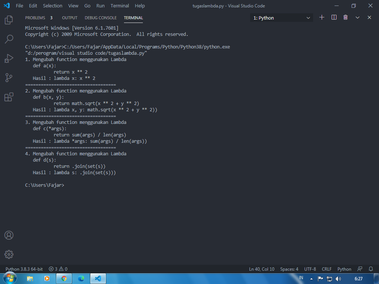
Task: Click the line '3. Mengubah function menggunakan Lambda'
Action: pyautogui.click(x=76, y=122)
